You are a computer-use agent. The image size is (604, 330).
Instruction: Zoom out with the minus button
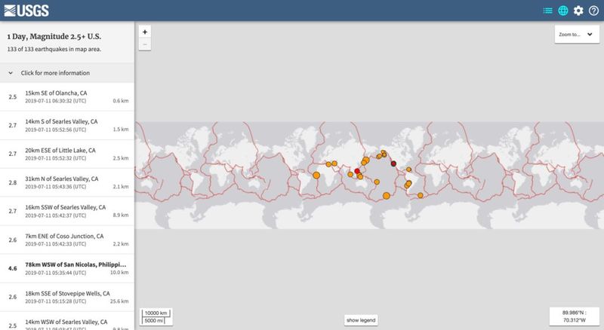pyautogui.click(x=145, y=44)
